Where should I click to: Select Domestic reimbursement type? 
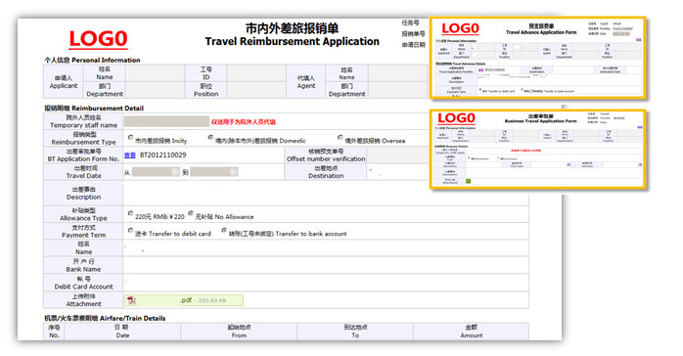click(210, 138)
